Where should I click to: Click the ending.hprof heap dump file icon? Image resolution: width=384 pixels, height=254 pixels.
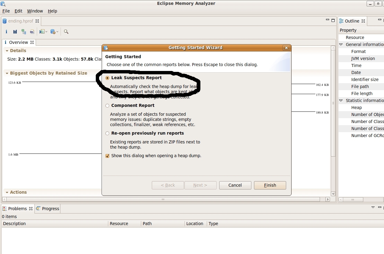tap(5, 21)
